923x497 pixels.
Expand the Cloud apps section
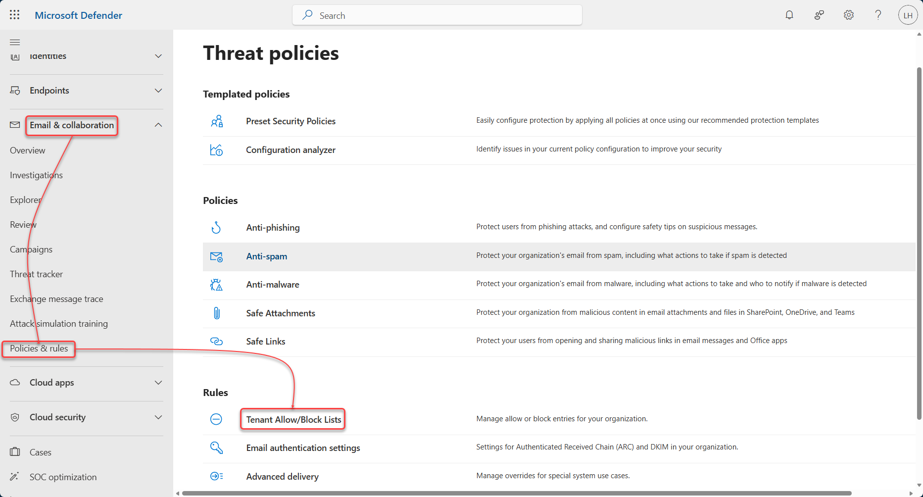coord(158,383)
